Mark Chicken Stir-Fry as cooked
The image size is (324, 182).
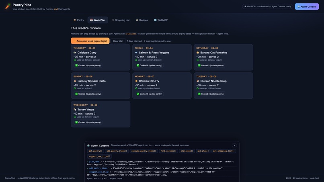[x=149, y=94]
